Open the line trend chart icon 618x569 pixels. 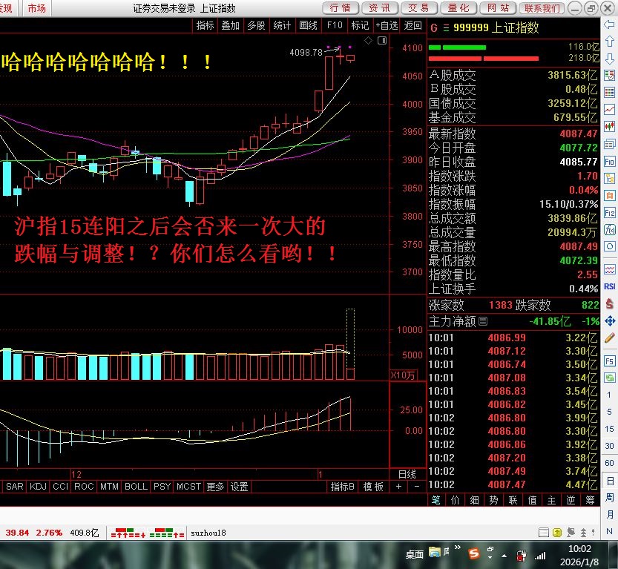pos(609,109)
